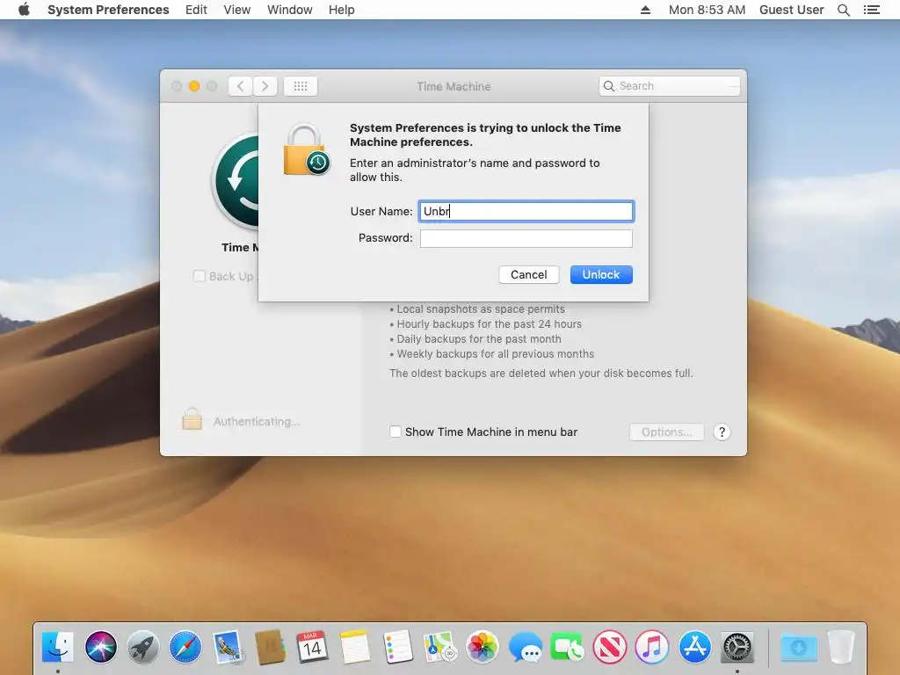Screen dimensions: 900x675
Task: Open Messages from the Dock
Action: 525,647
